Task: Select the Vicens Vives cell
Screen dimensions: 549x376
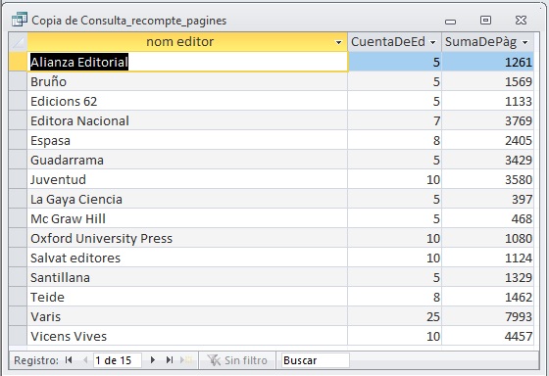Action: click(187, 336)
